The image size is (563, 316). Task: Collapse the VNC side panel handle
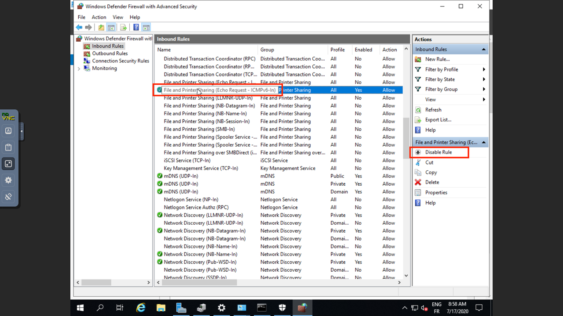click(22, 131)
